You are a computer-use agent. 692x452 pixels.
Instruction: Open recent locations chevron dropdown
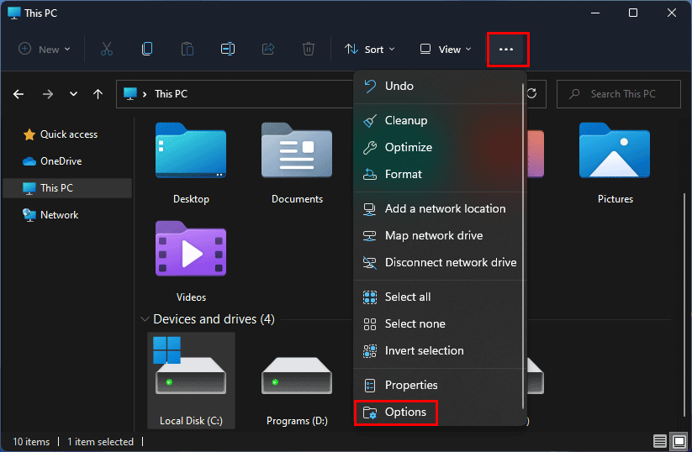73,94
